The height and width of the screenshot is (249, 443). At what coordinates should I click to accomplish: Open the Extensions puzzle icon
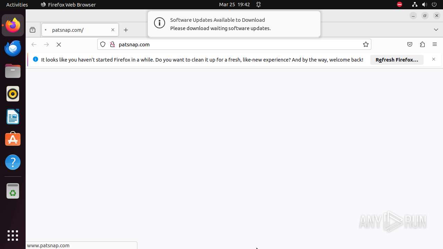[x=422, y=44]
